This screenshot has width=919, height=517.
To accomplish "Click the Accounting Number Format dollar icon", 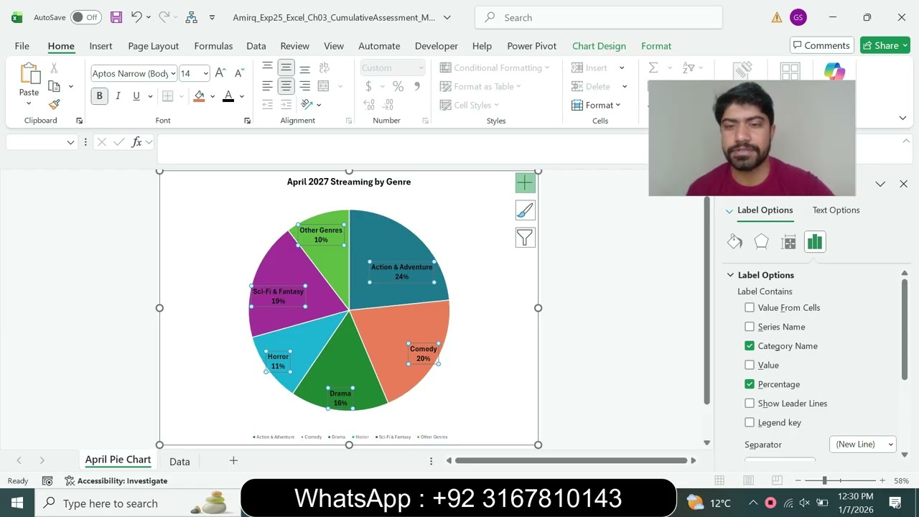I will (x=369, y=86).
